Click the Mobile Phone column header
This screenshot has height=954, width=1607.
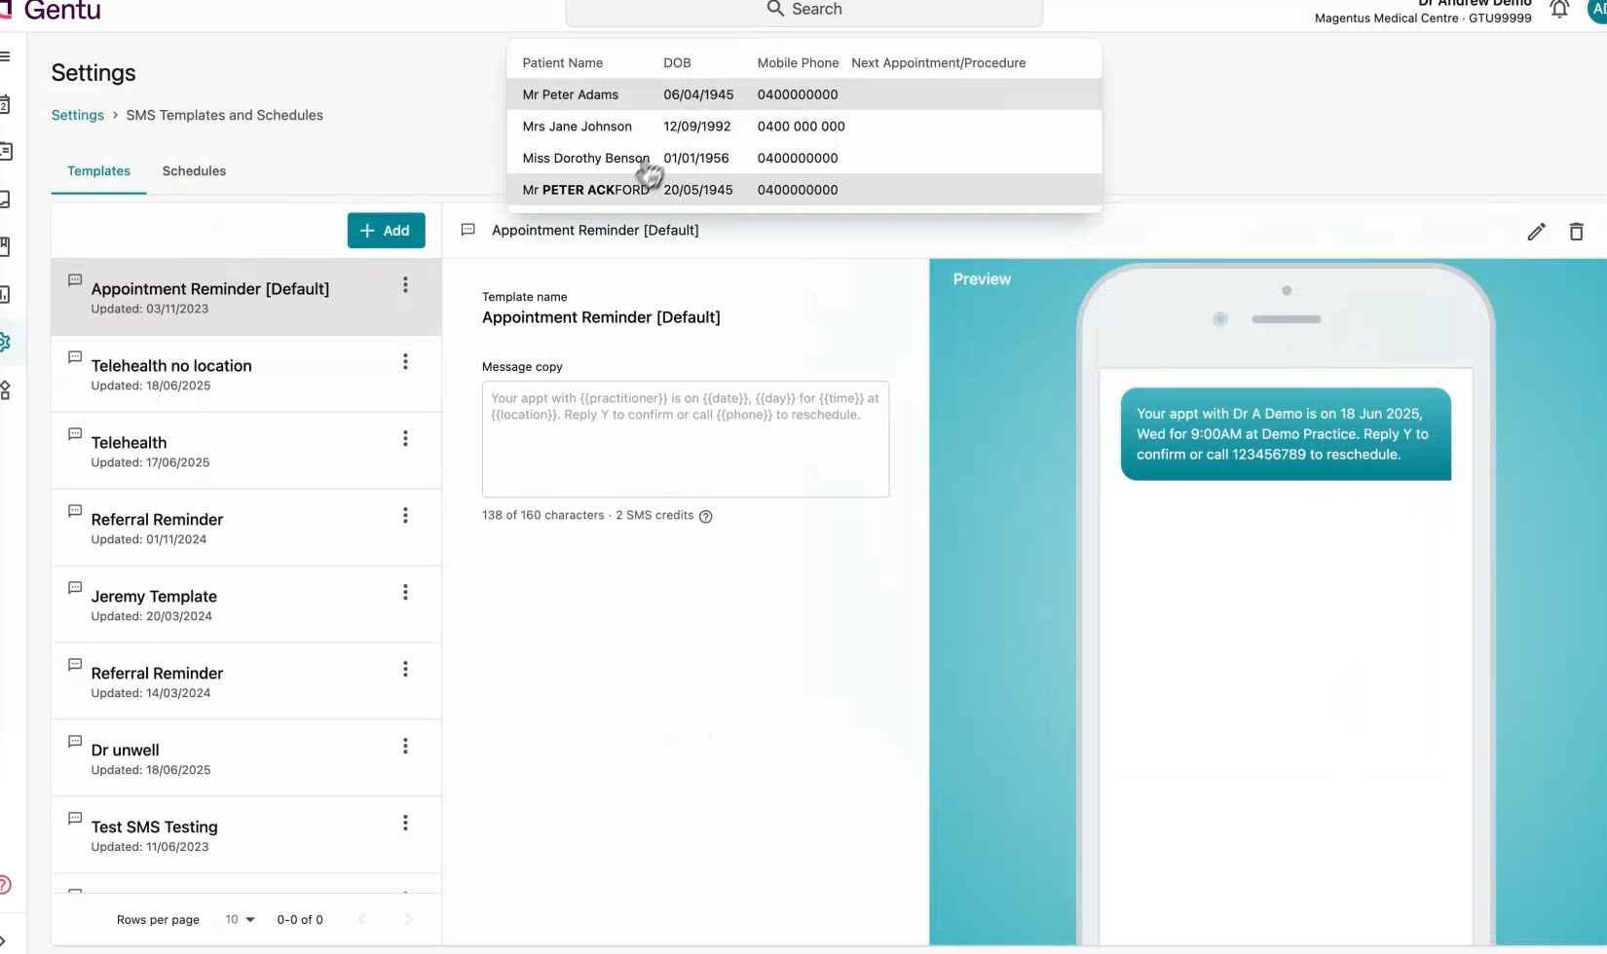coord(798,63)
